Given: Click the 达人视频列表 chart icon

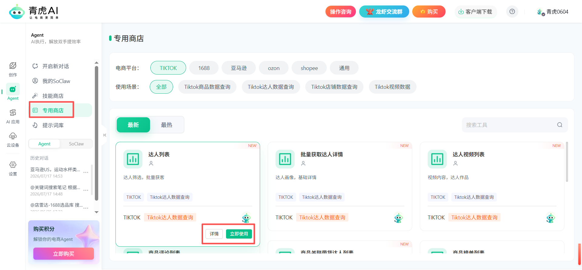Looking at the screenshot, I should [437, 159].
